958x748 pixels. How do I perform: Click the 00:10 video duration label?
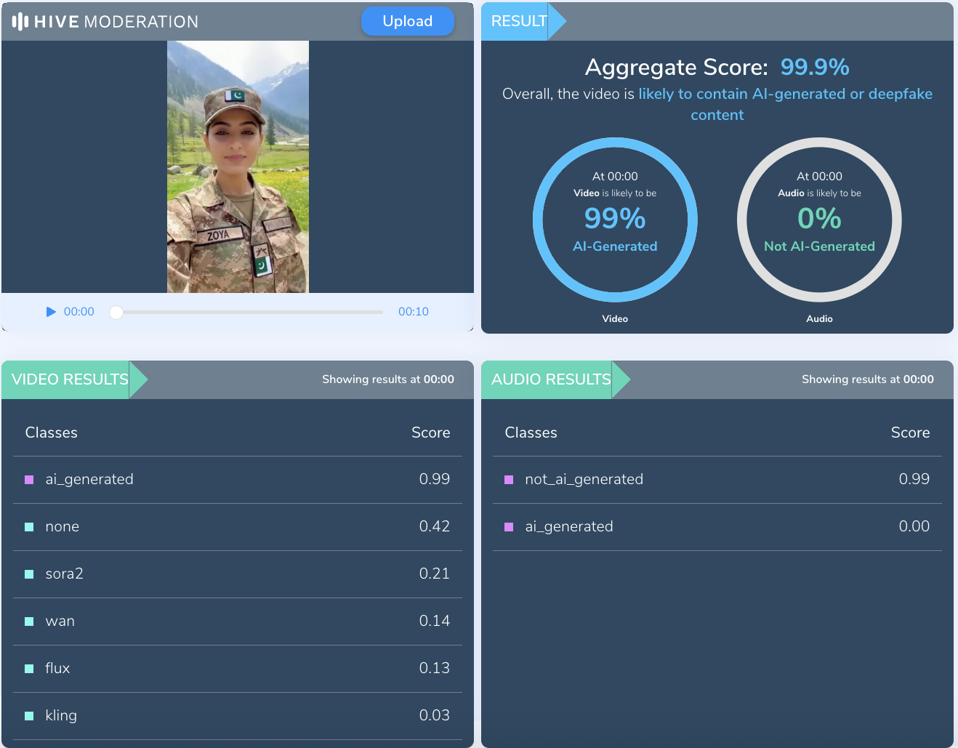pyautogui.click(x=413, y=312)
